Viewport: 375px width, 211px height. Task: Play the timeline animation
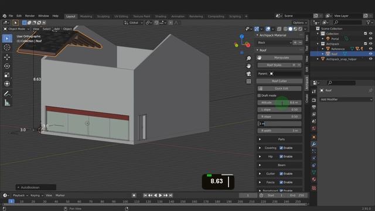[x=160, y=195]
